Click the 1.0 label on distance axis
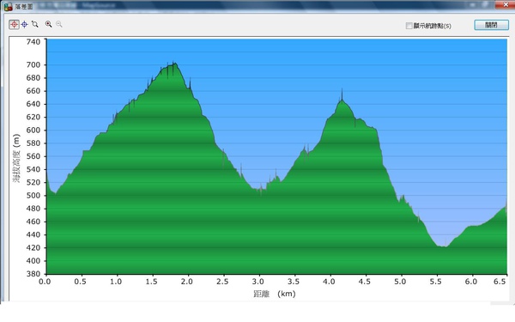Viewport: 515px width, 322px height. (x=116, y=282)
